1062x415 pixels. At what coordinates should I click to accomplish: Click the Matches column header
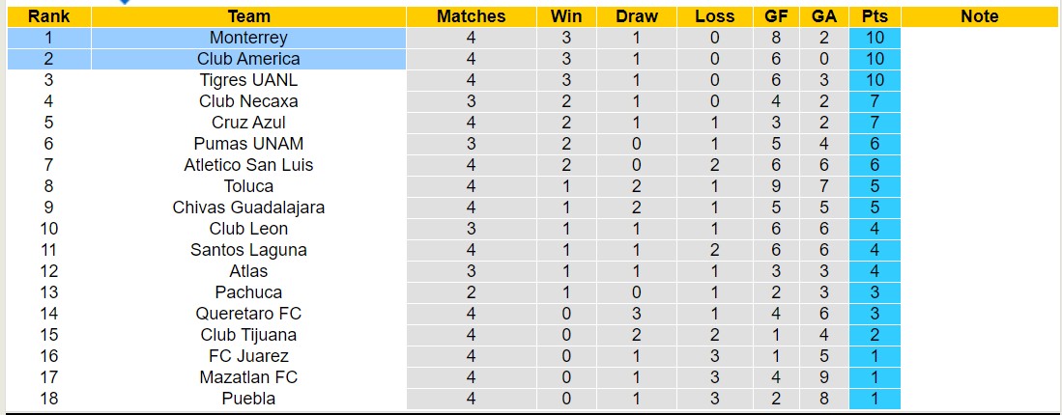click(471, 16)
